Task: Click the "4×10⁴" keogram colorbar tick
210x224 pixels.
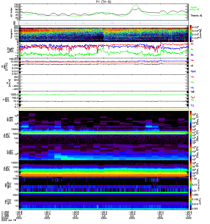Action: (195, 27)
